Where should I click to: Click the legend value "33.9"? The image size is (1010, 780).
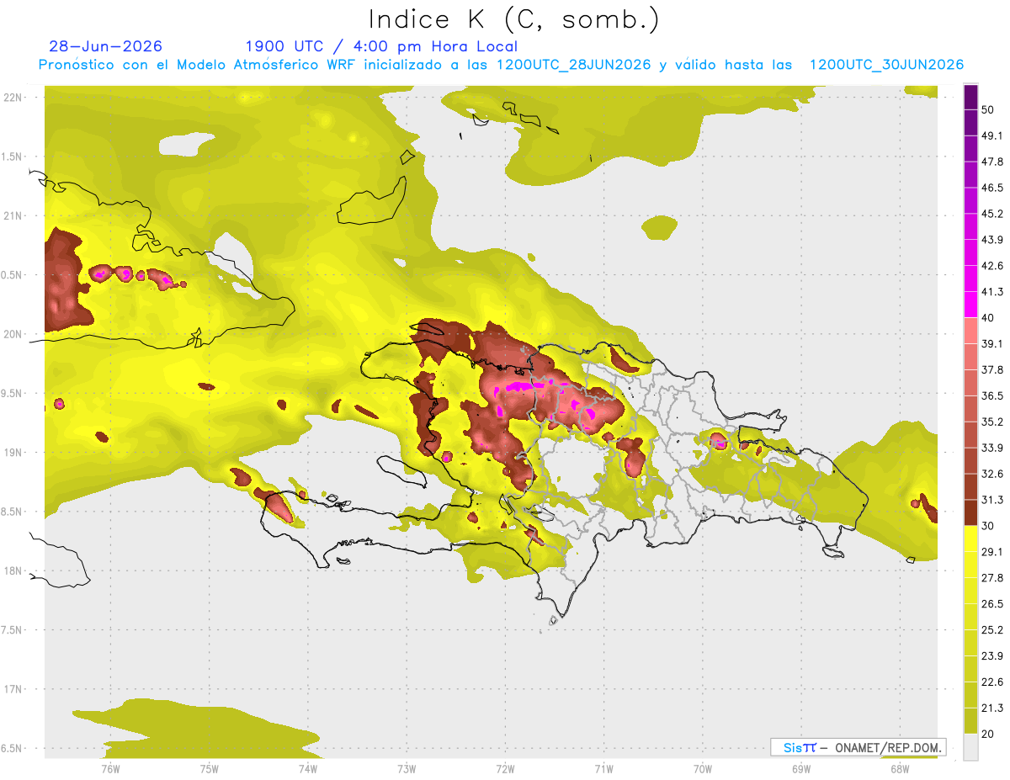tap(993, 448)
